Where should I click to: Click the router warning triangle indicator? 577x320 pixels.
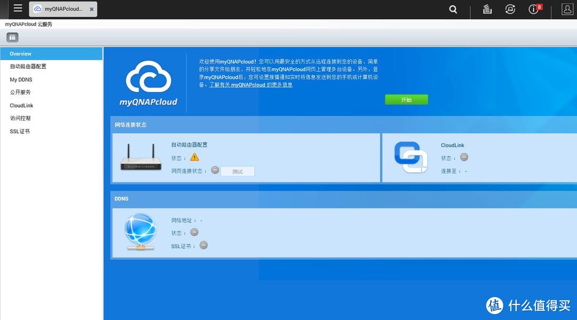(x=195, y=157)
